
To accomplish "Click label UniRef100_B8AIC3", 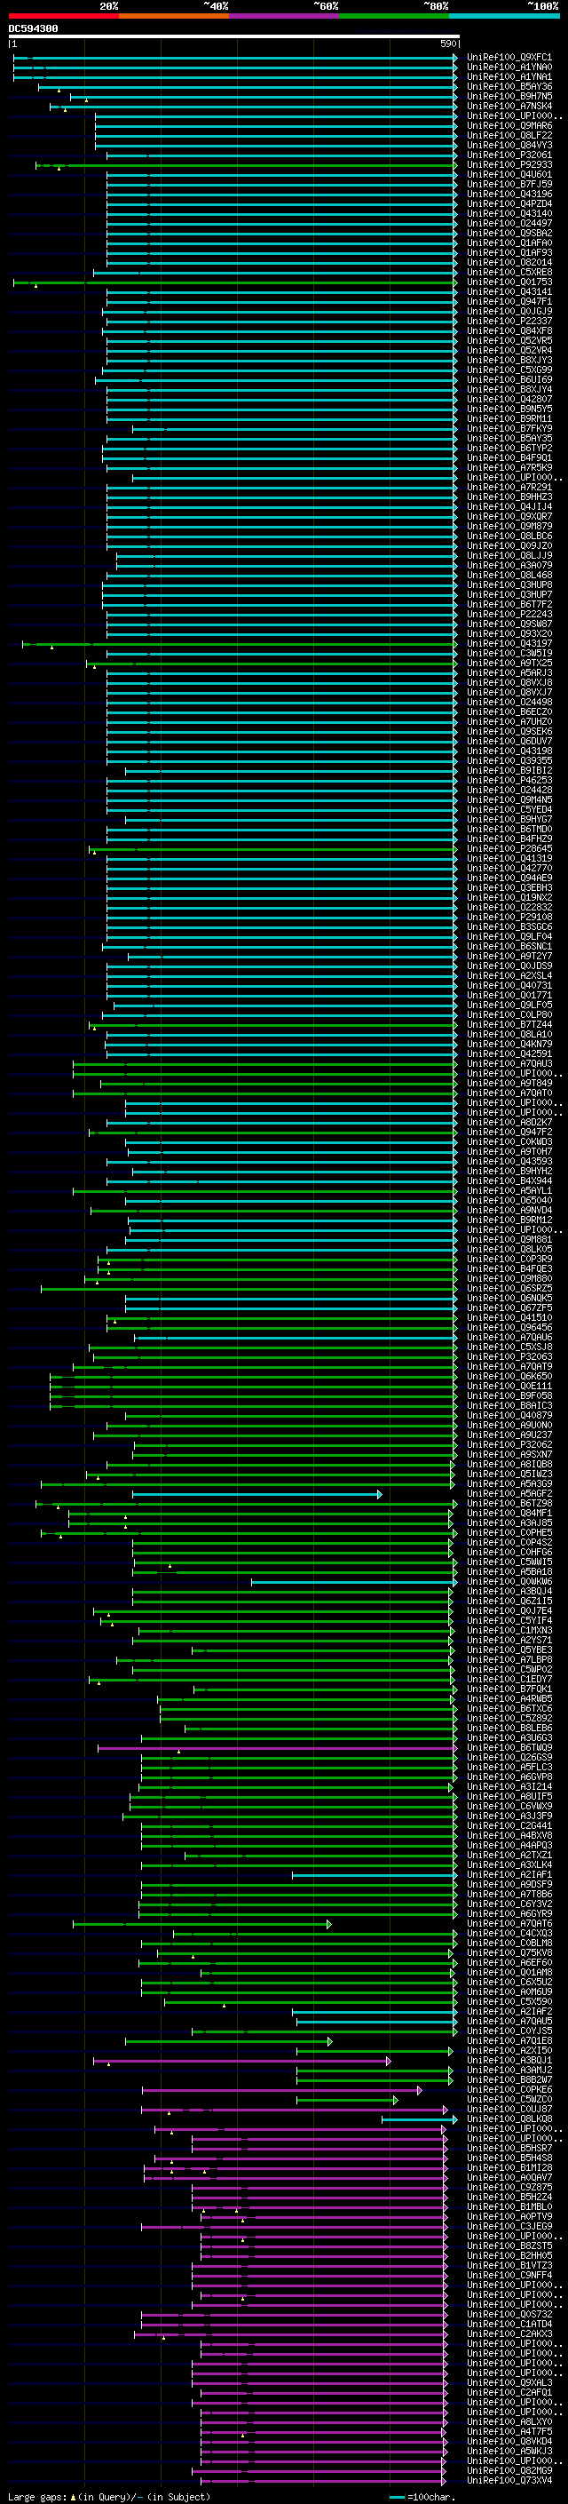I will 509,1405.
